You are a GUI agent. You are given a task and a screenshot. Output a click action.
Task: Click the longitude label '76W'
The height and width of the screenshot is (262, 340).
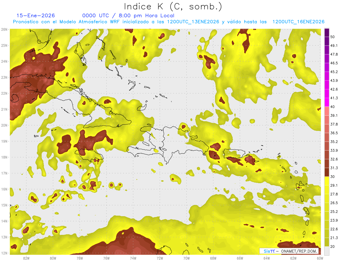106,258
